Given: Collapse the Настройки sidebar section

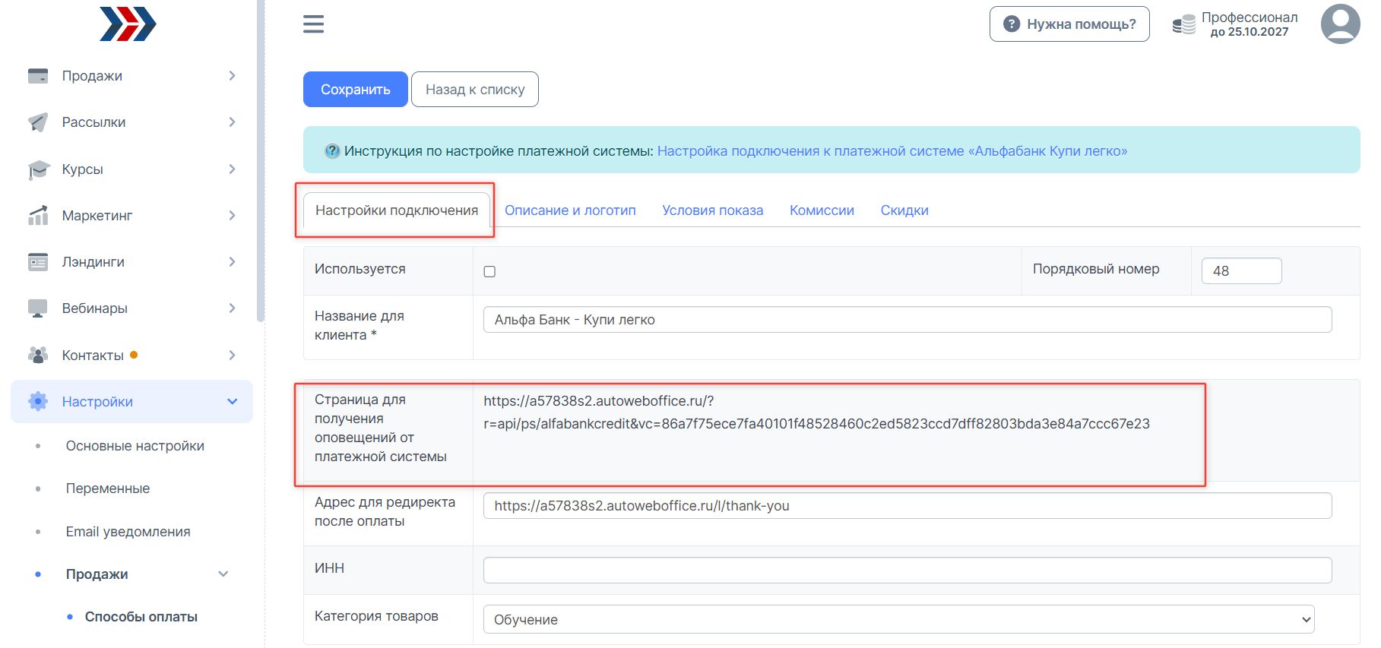Looking at the screenshot, I should coord(232,402).
